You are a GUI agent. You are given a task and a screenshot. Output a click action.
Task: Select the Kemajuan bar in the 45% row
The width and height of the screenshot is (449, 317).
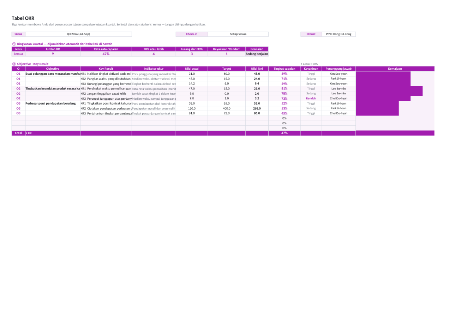377,113
